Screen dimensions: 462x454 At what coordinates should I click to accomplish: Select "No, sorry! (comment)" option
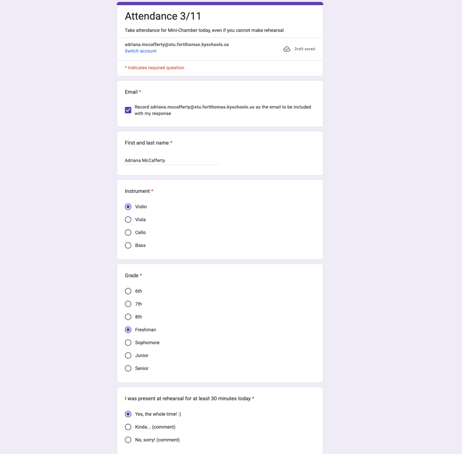tap(128, 440)
